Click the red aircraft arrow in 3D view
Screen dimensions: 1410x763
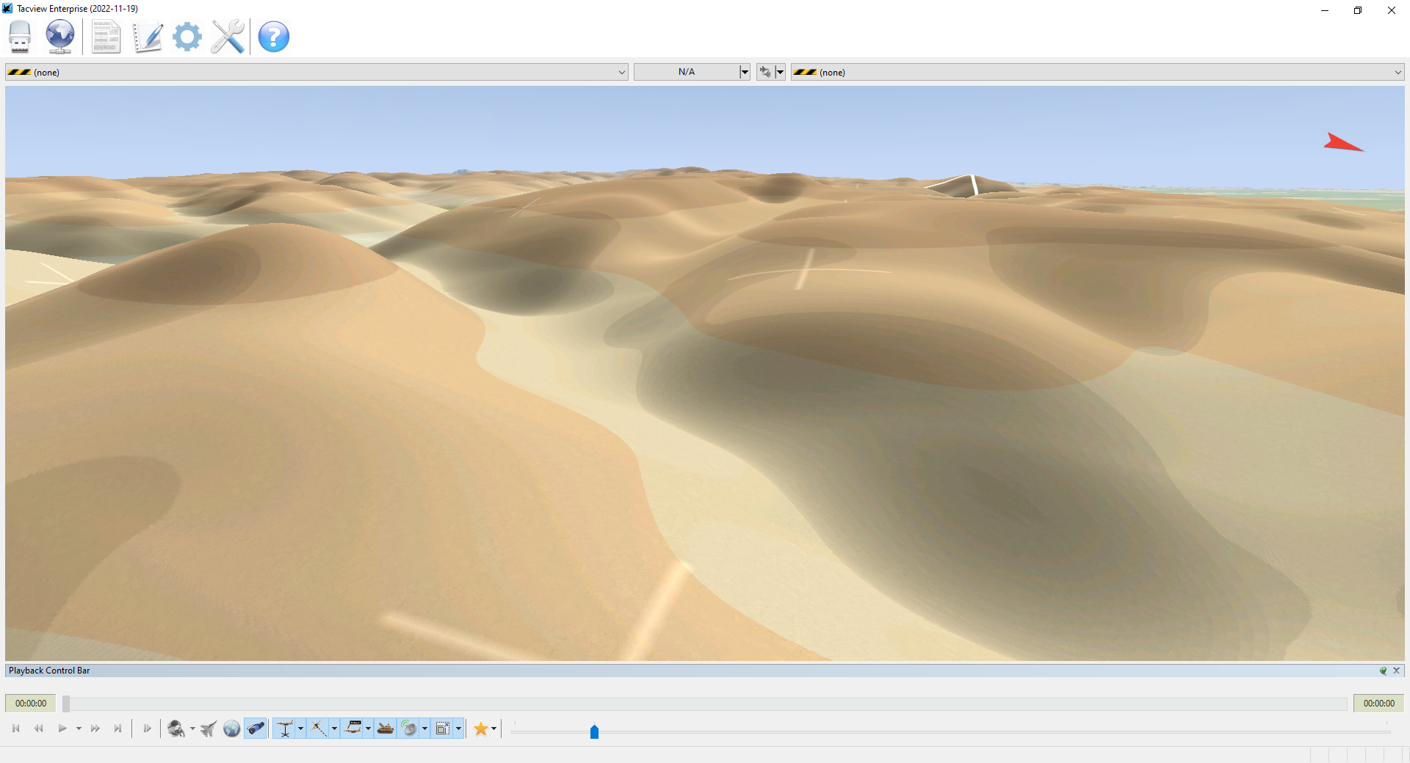point(1343,142)
